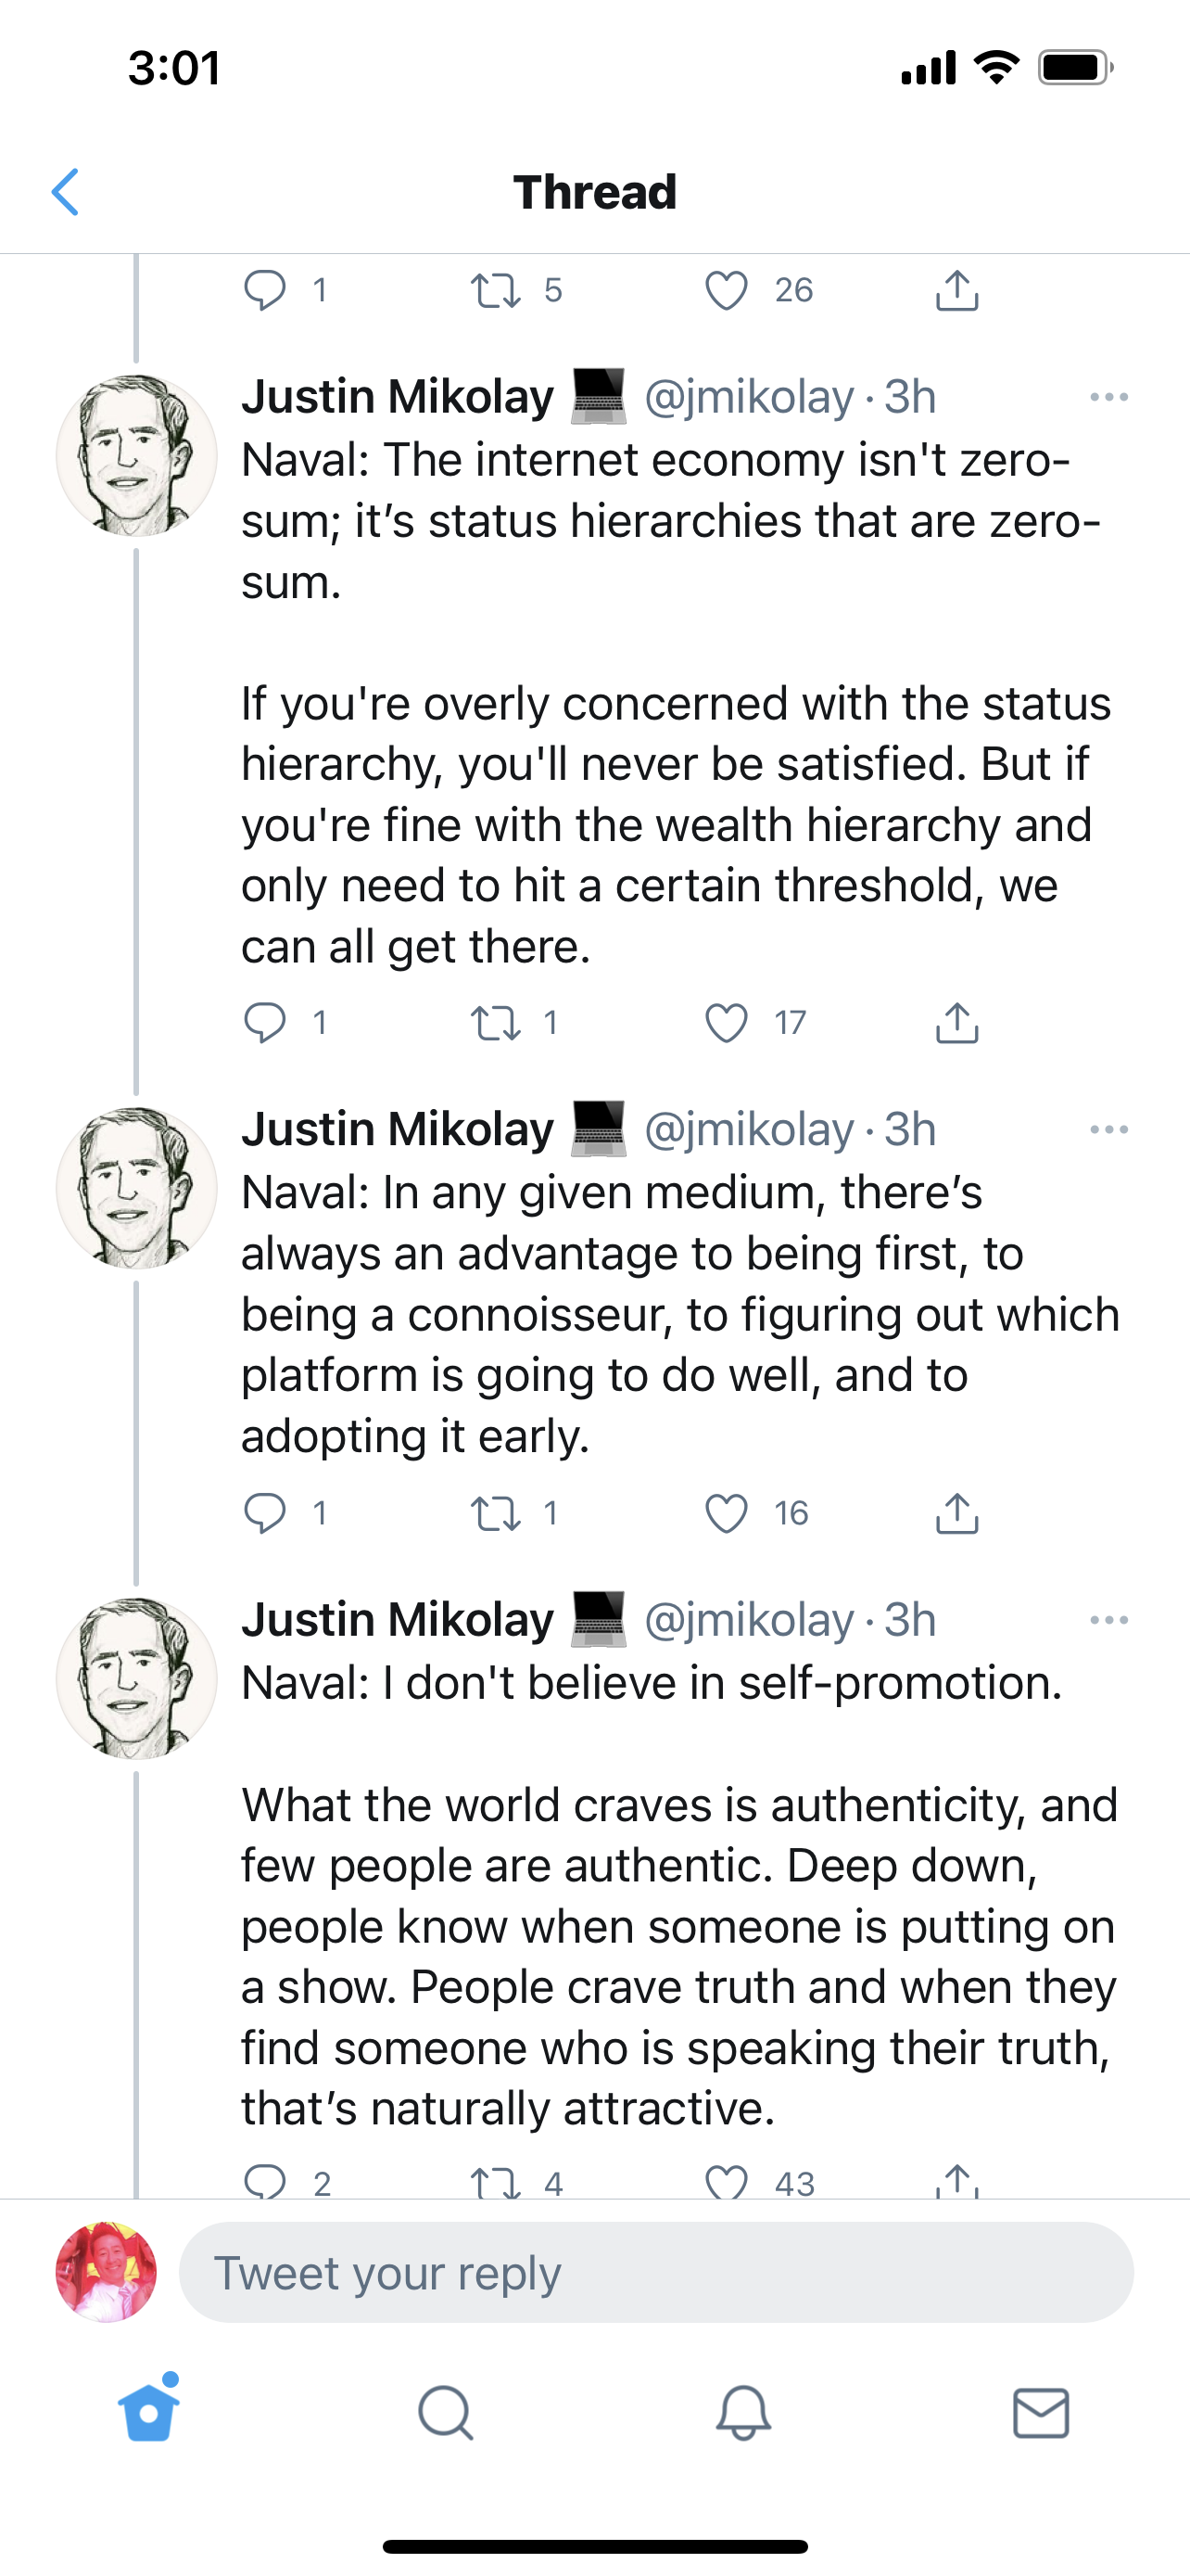Reply to the tweet about adopting platforms early
1190x2576 pixels.
tap(265, 1513)
